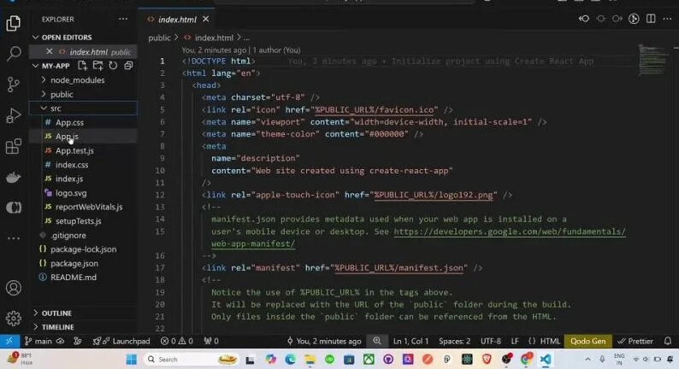Click the New Folder icon in MY-APP
This screenshot has height=369, width=679.
pos(97,65)
